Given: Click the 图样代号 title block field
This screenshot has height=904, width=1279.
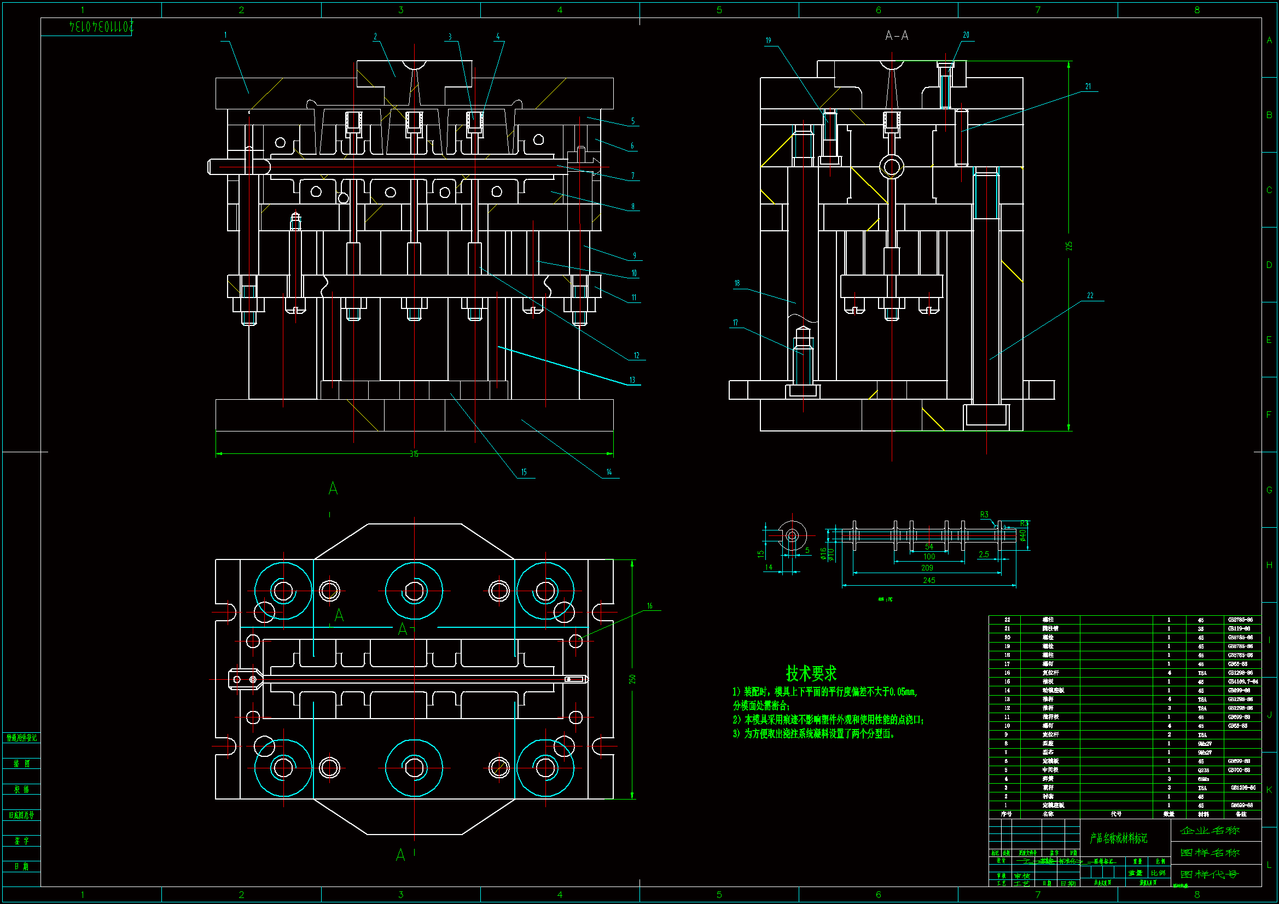Looking at the screenshot, I should click(x=1210, y=874).
